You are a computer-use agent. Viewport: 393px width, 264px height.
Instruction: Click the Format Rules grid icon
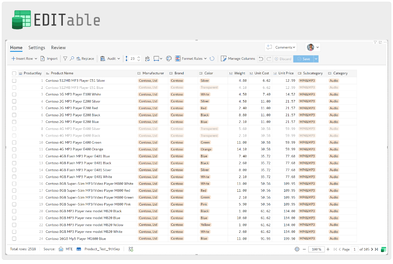point(177,59)
